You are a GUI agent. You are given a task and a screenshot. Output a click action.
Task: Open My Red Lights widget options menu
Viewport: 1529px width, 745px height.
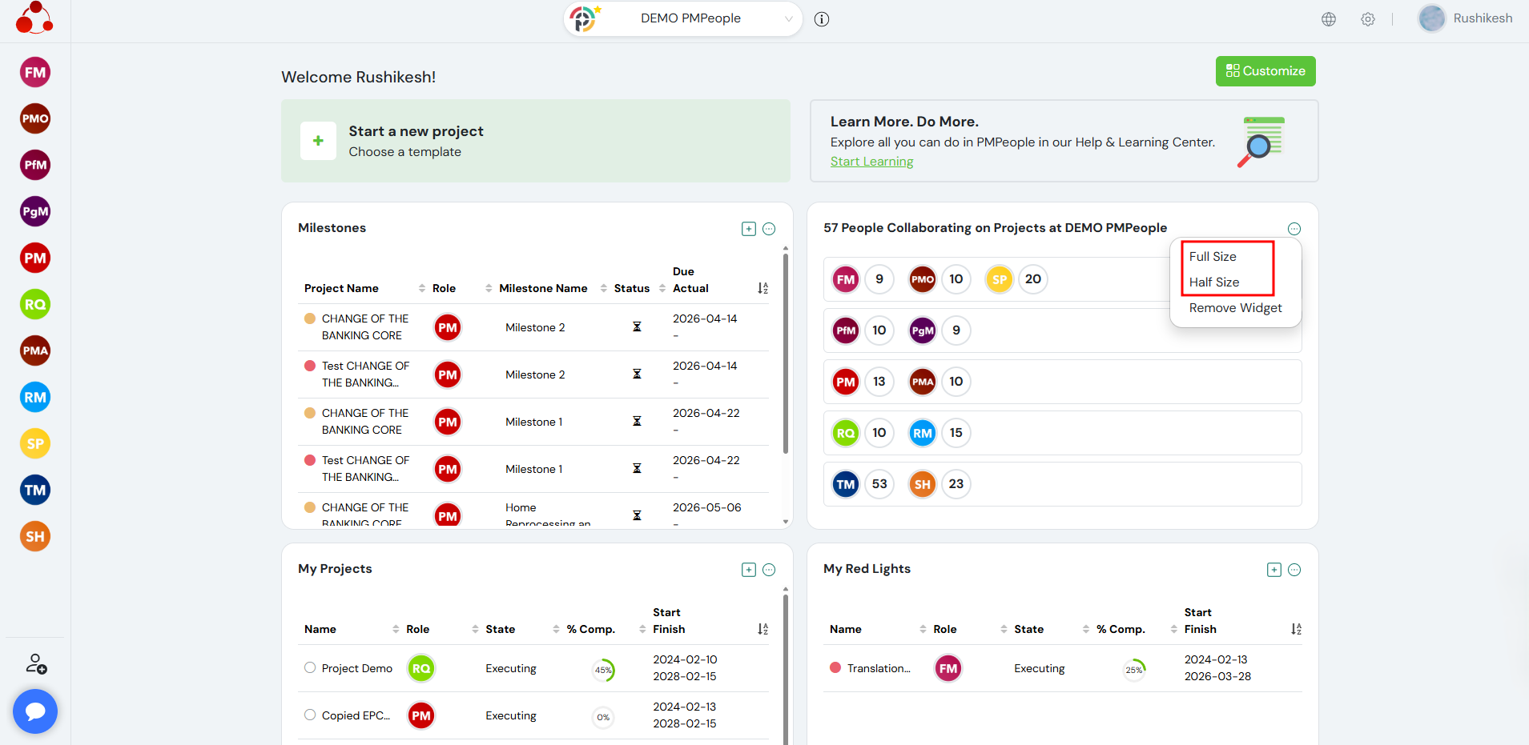(1294, 570)
